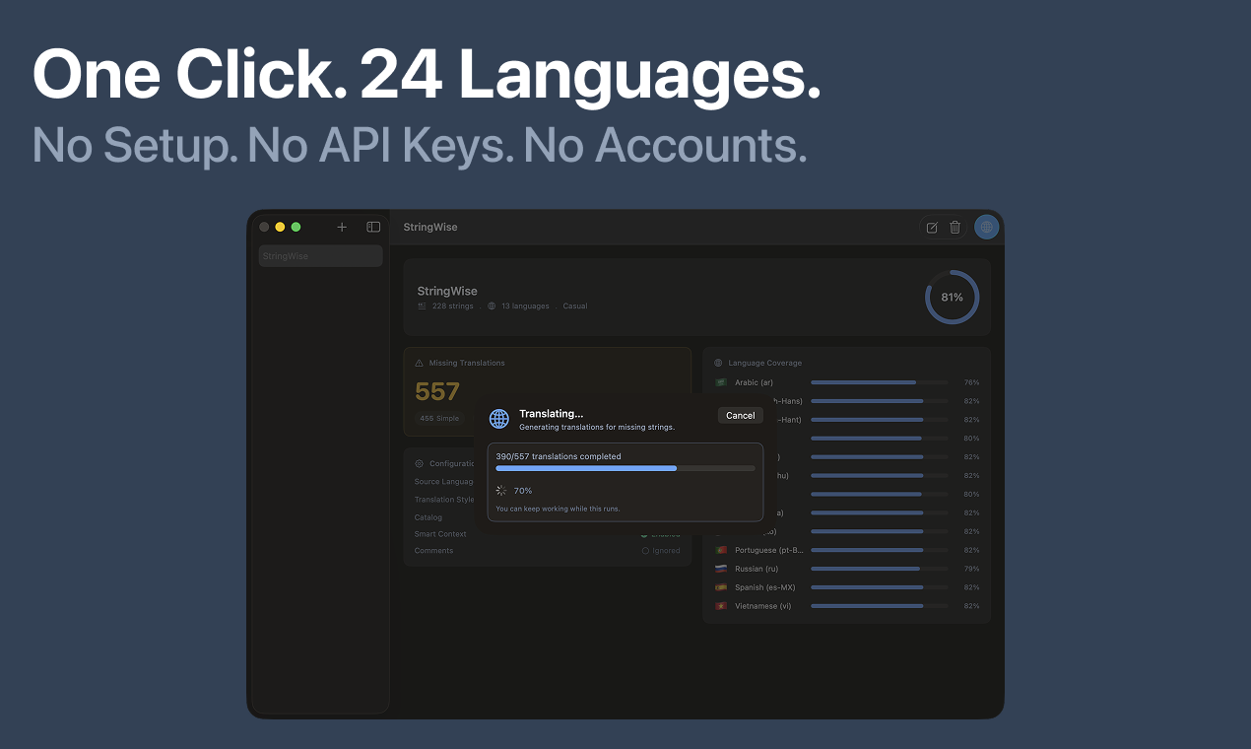Click the 81% circular progress ring

point(953,298)
